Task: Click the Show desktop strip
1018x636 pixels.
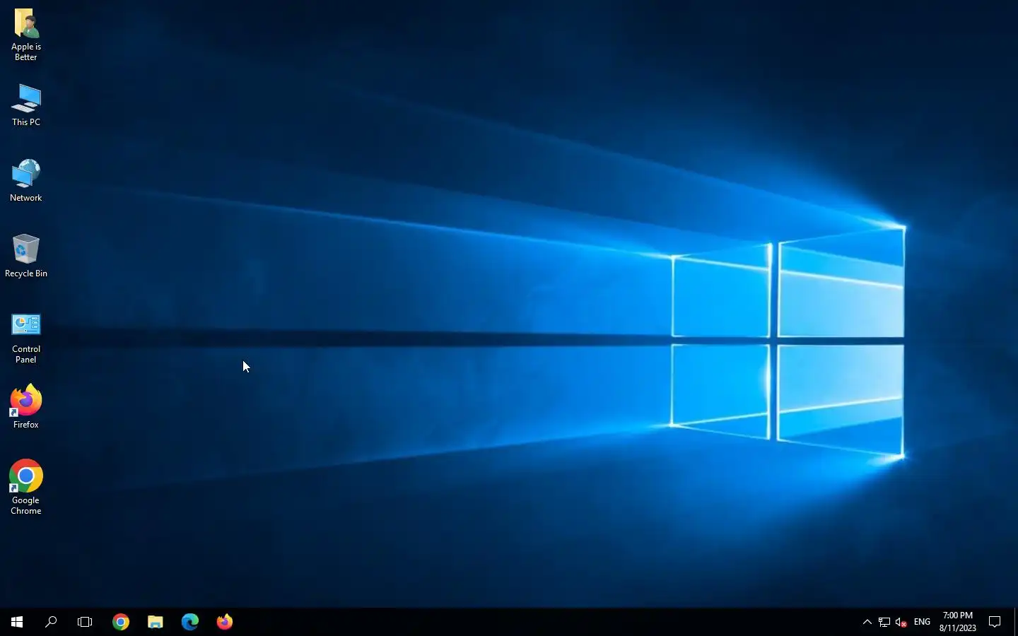Action: [1015, 622]
